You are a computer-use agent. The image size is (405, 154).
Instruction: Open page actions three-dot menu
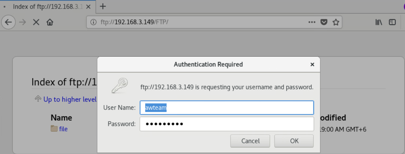(x=312, y=22)
